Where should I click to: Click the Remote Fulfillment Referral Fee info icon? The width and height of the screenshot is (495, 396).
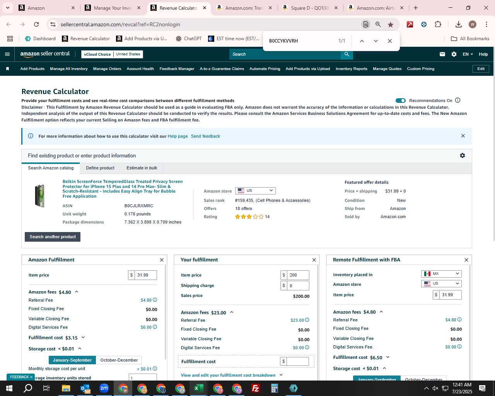(459, 320)
